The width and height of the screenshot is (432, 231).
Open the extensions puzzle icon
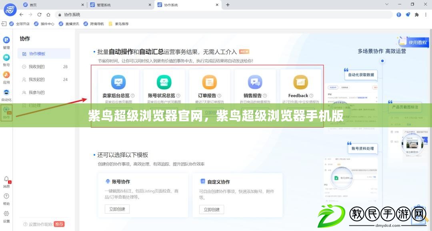pos(416,14)
